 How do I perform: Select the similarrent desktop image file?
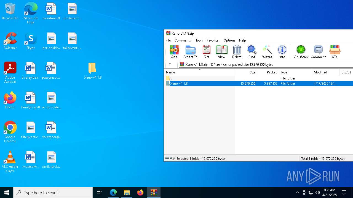pos(72,12)
